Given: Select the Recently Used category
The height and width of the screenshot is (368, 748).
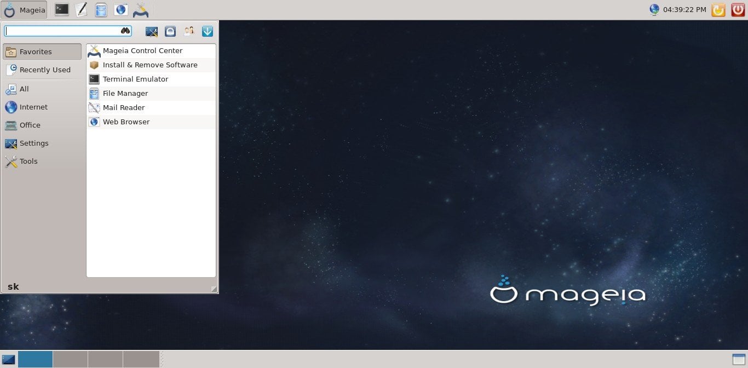Looking at the screenshot, I should [x=42, y=70].
